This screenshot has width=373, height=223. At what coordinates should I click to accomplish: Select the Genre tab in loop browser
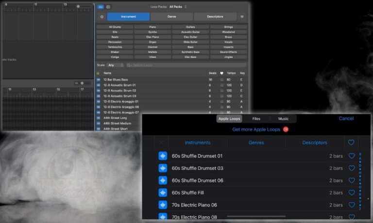(x=171, y=17)
